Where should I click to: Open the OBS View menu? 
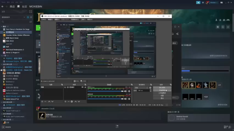[x=57, y=20]
